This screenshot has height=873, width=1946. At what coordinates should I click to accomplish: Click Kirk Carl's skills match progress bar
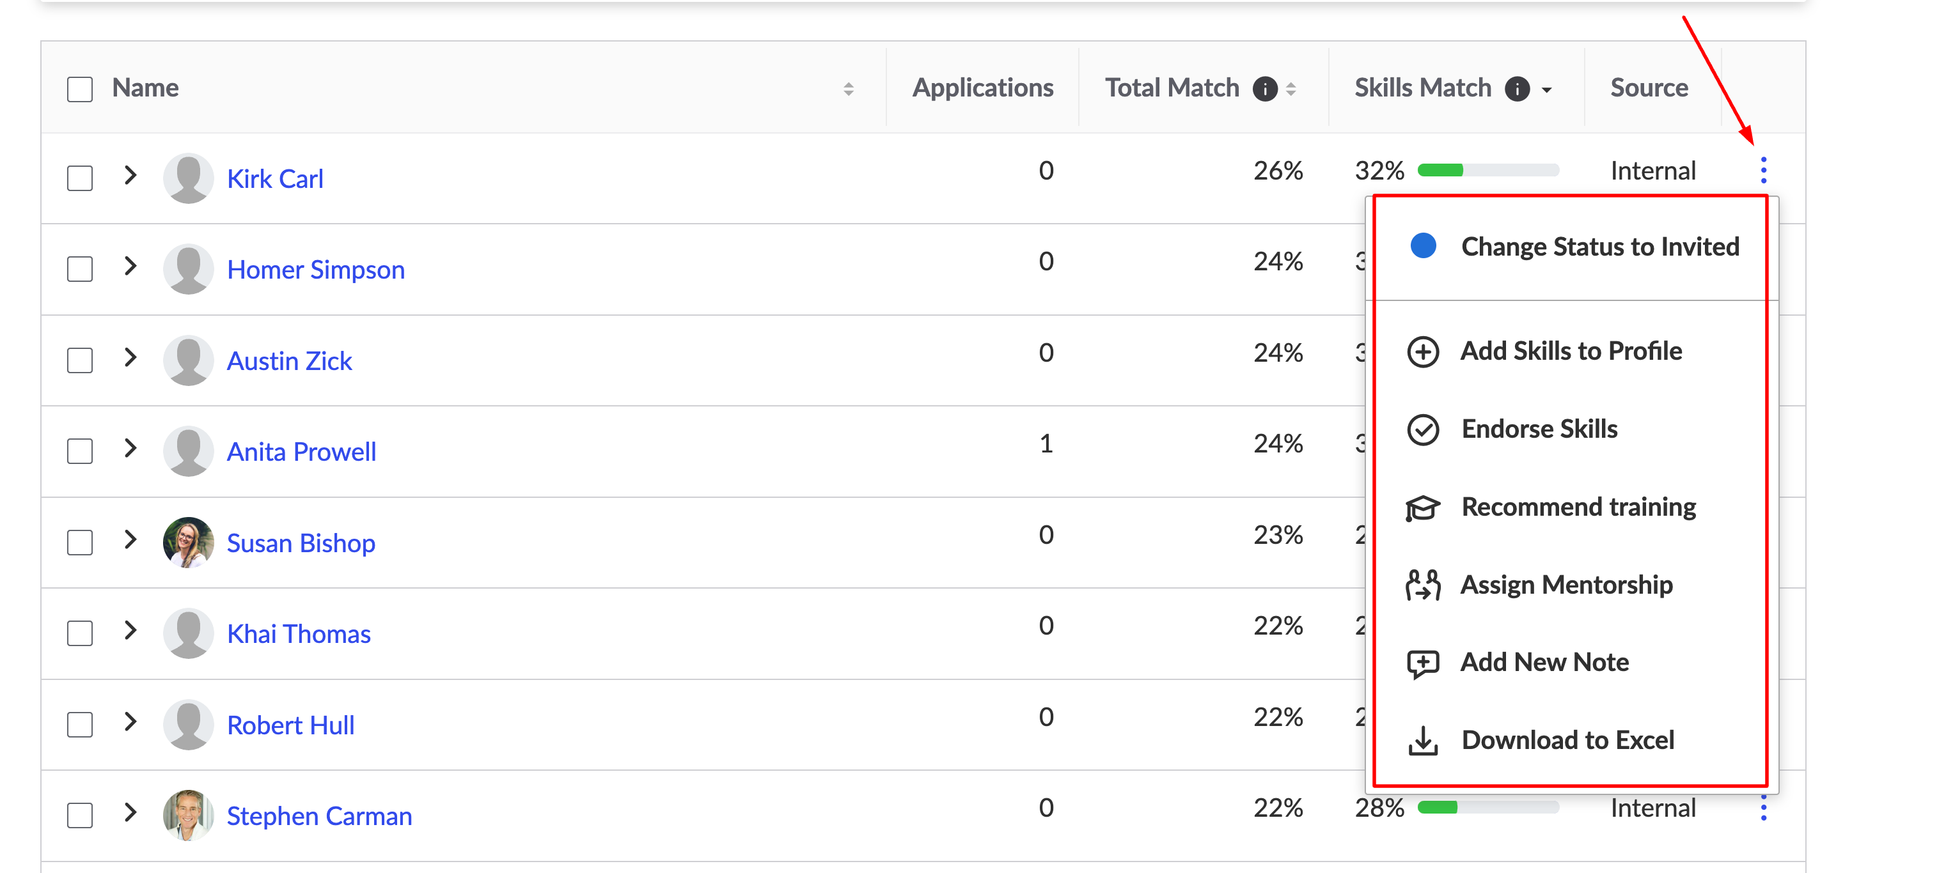[x=1487, y=171]
